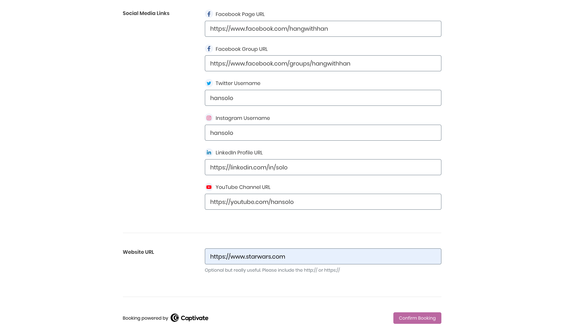
Task: Focus the Facebook Page URL field
Action: [323, 29]
